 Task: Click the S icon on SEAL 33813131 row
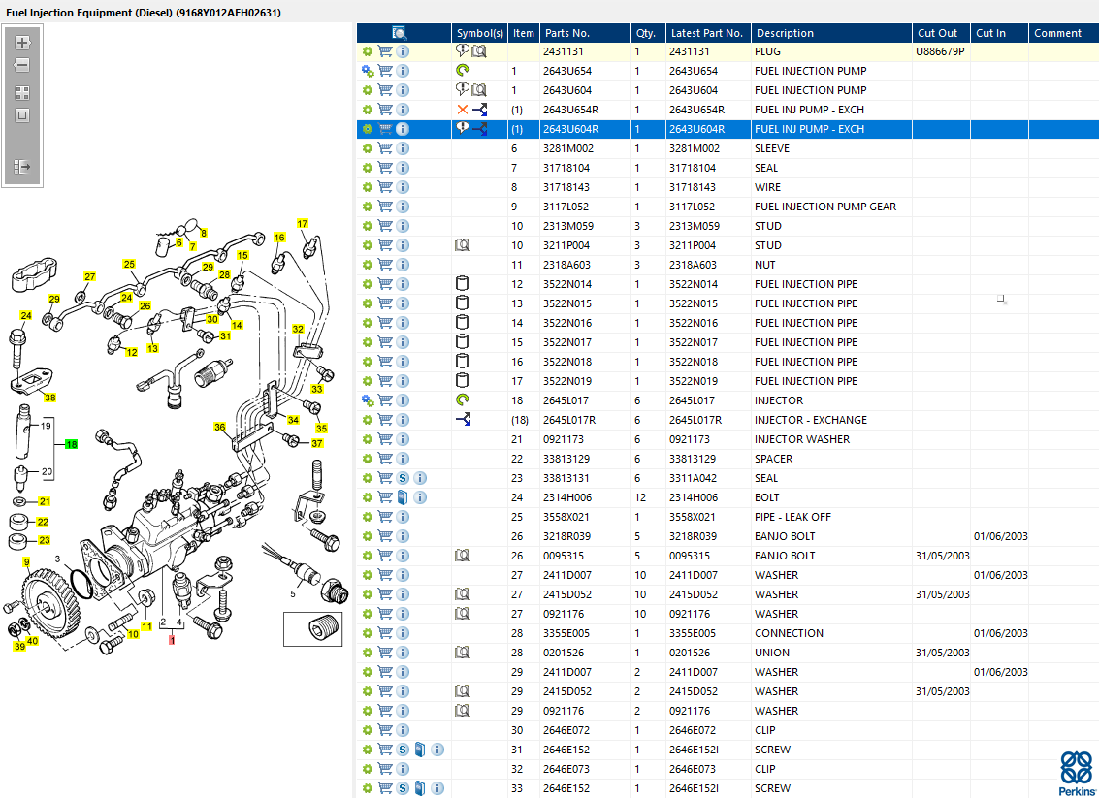click(403, 478)
